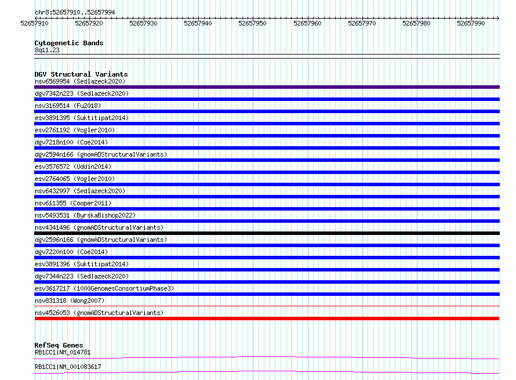Screen dimensions: 516x380
Task: Open variant dgv7220n100 (Coe2014) label
Action: (x=71, y=252)
